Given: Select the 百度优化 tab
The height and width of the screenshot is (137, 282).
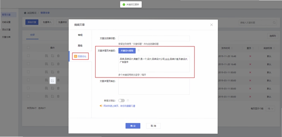Looking at the screenshot, I should pyautogui.click(x=80, y=56).
